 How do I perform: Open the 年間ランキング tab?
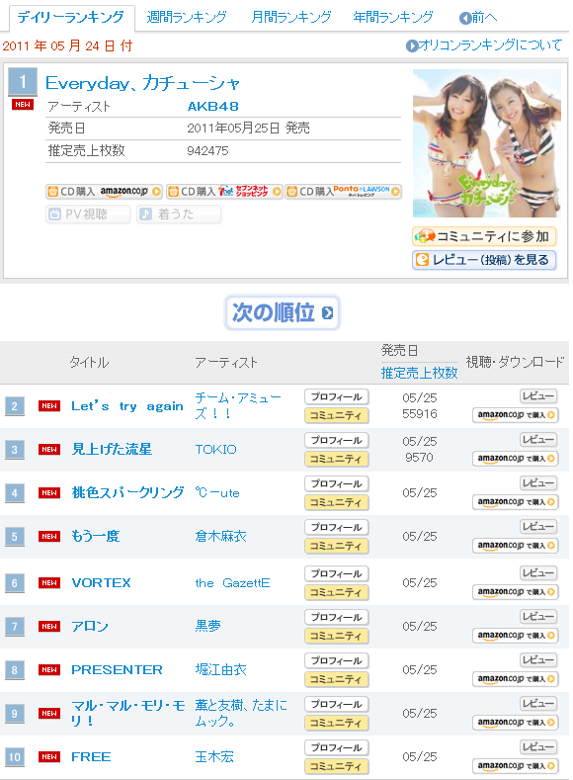click(393, 18)
